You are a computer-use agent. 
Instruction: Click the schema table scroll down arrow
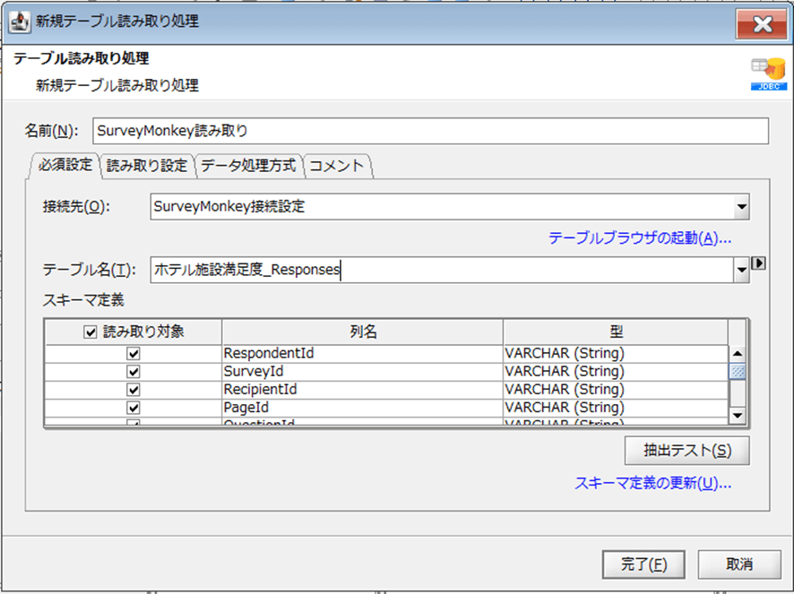(x=738, y=416)
